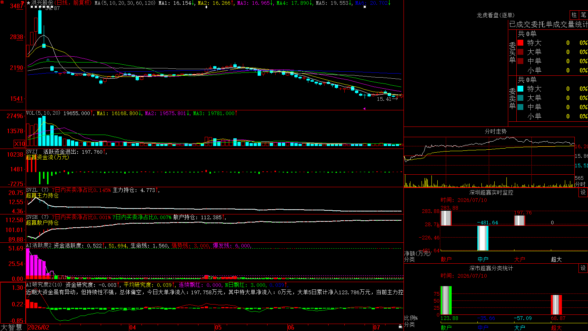
Task: Open 设 settings for 深圳超赢实时监控
Action: [x=583, y=192]
